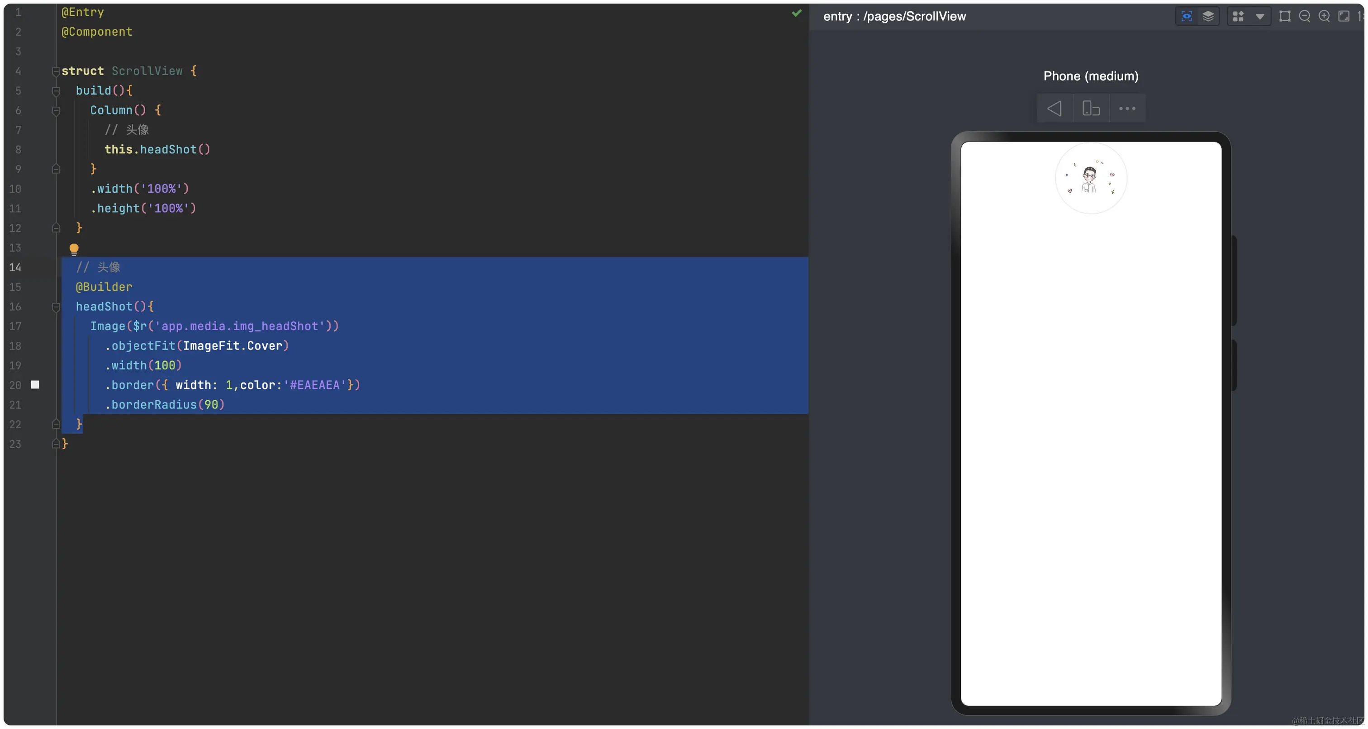Open the previewer more options menu
This screenshot has width=1368, height=729.
pyautogui.click(x=1127, y=109)
